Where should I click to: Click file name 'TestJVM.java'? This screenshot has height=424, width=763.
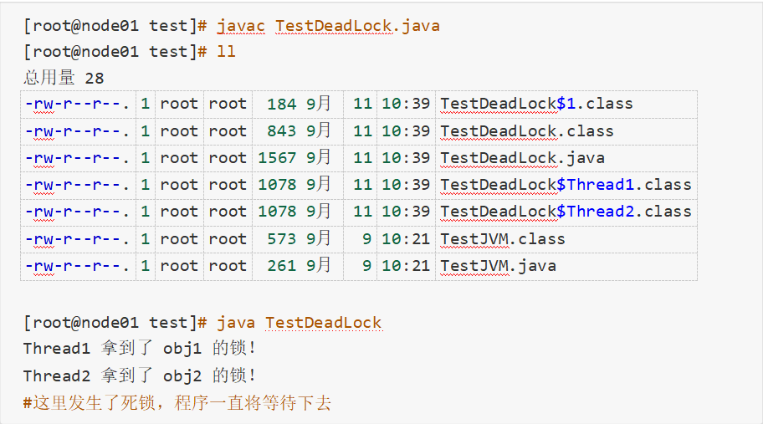tap(499, 266)
